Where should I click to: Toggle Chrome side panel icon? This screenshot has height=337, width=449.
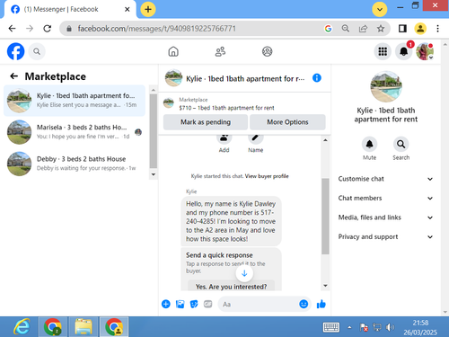402,29
